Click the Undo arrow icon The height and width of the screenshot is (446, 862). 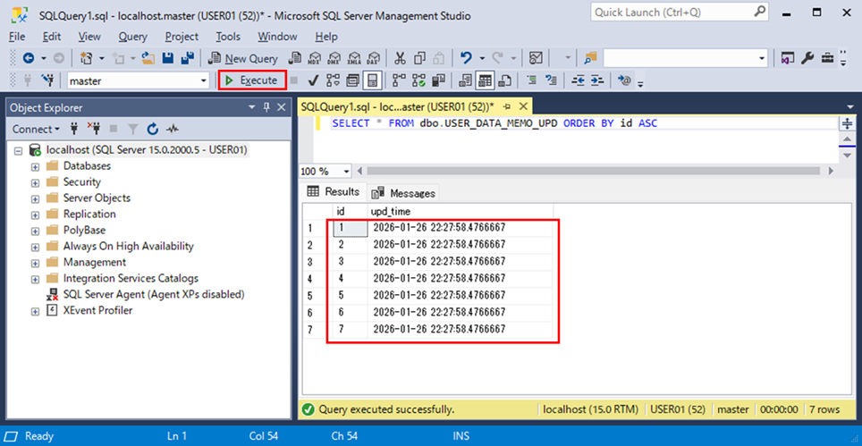466,58
